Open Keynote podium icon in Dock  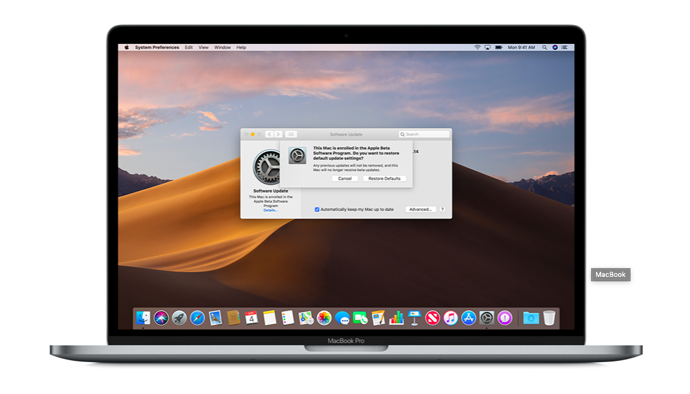[x=414, y=318]
